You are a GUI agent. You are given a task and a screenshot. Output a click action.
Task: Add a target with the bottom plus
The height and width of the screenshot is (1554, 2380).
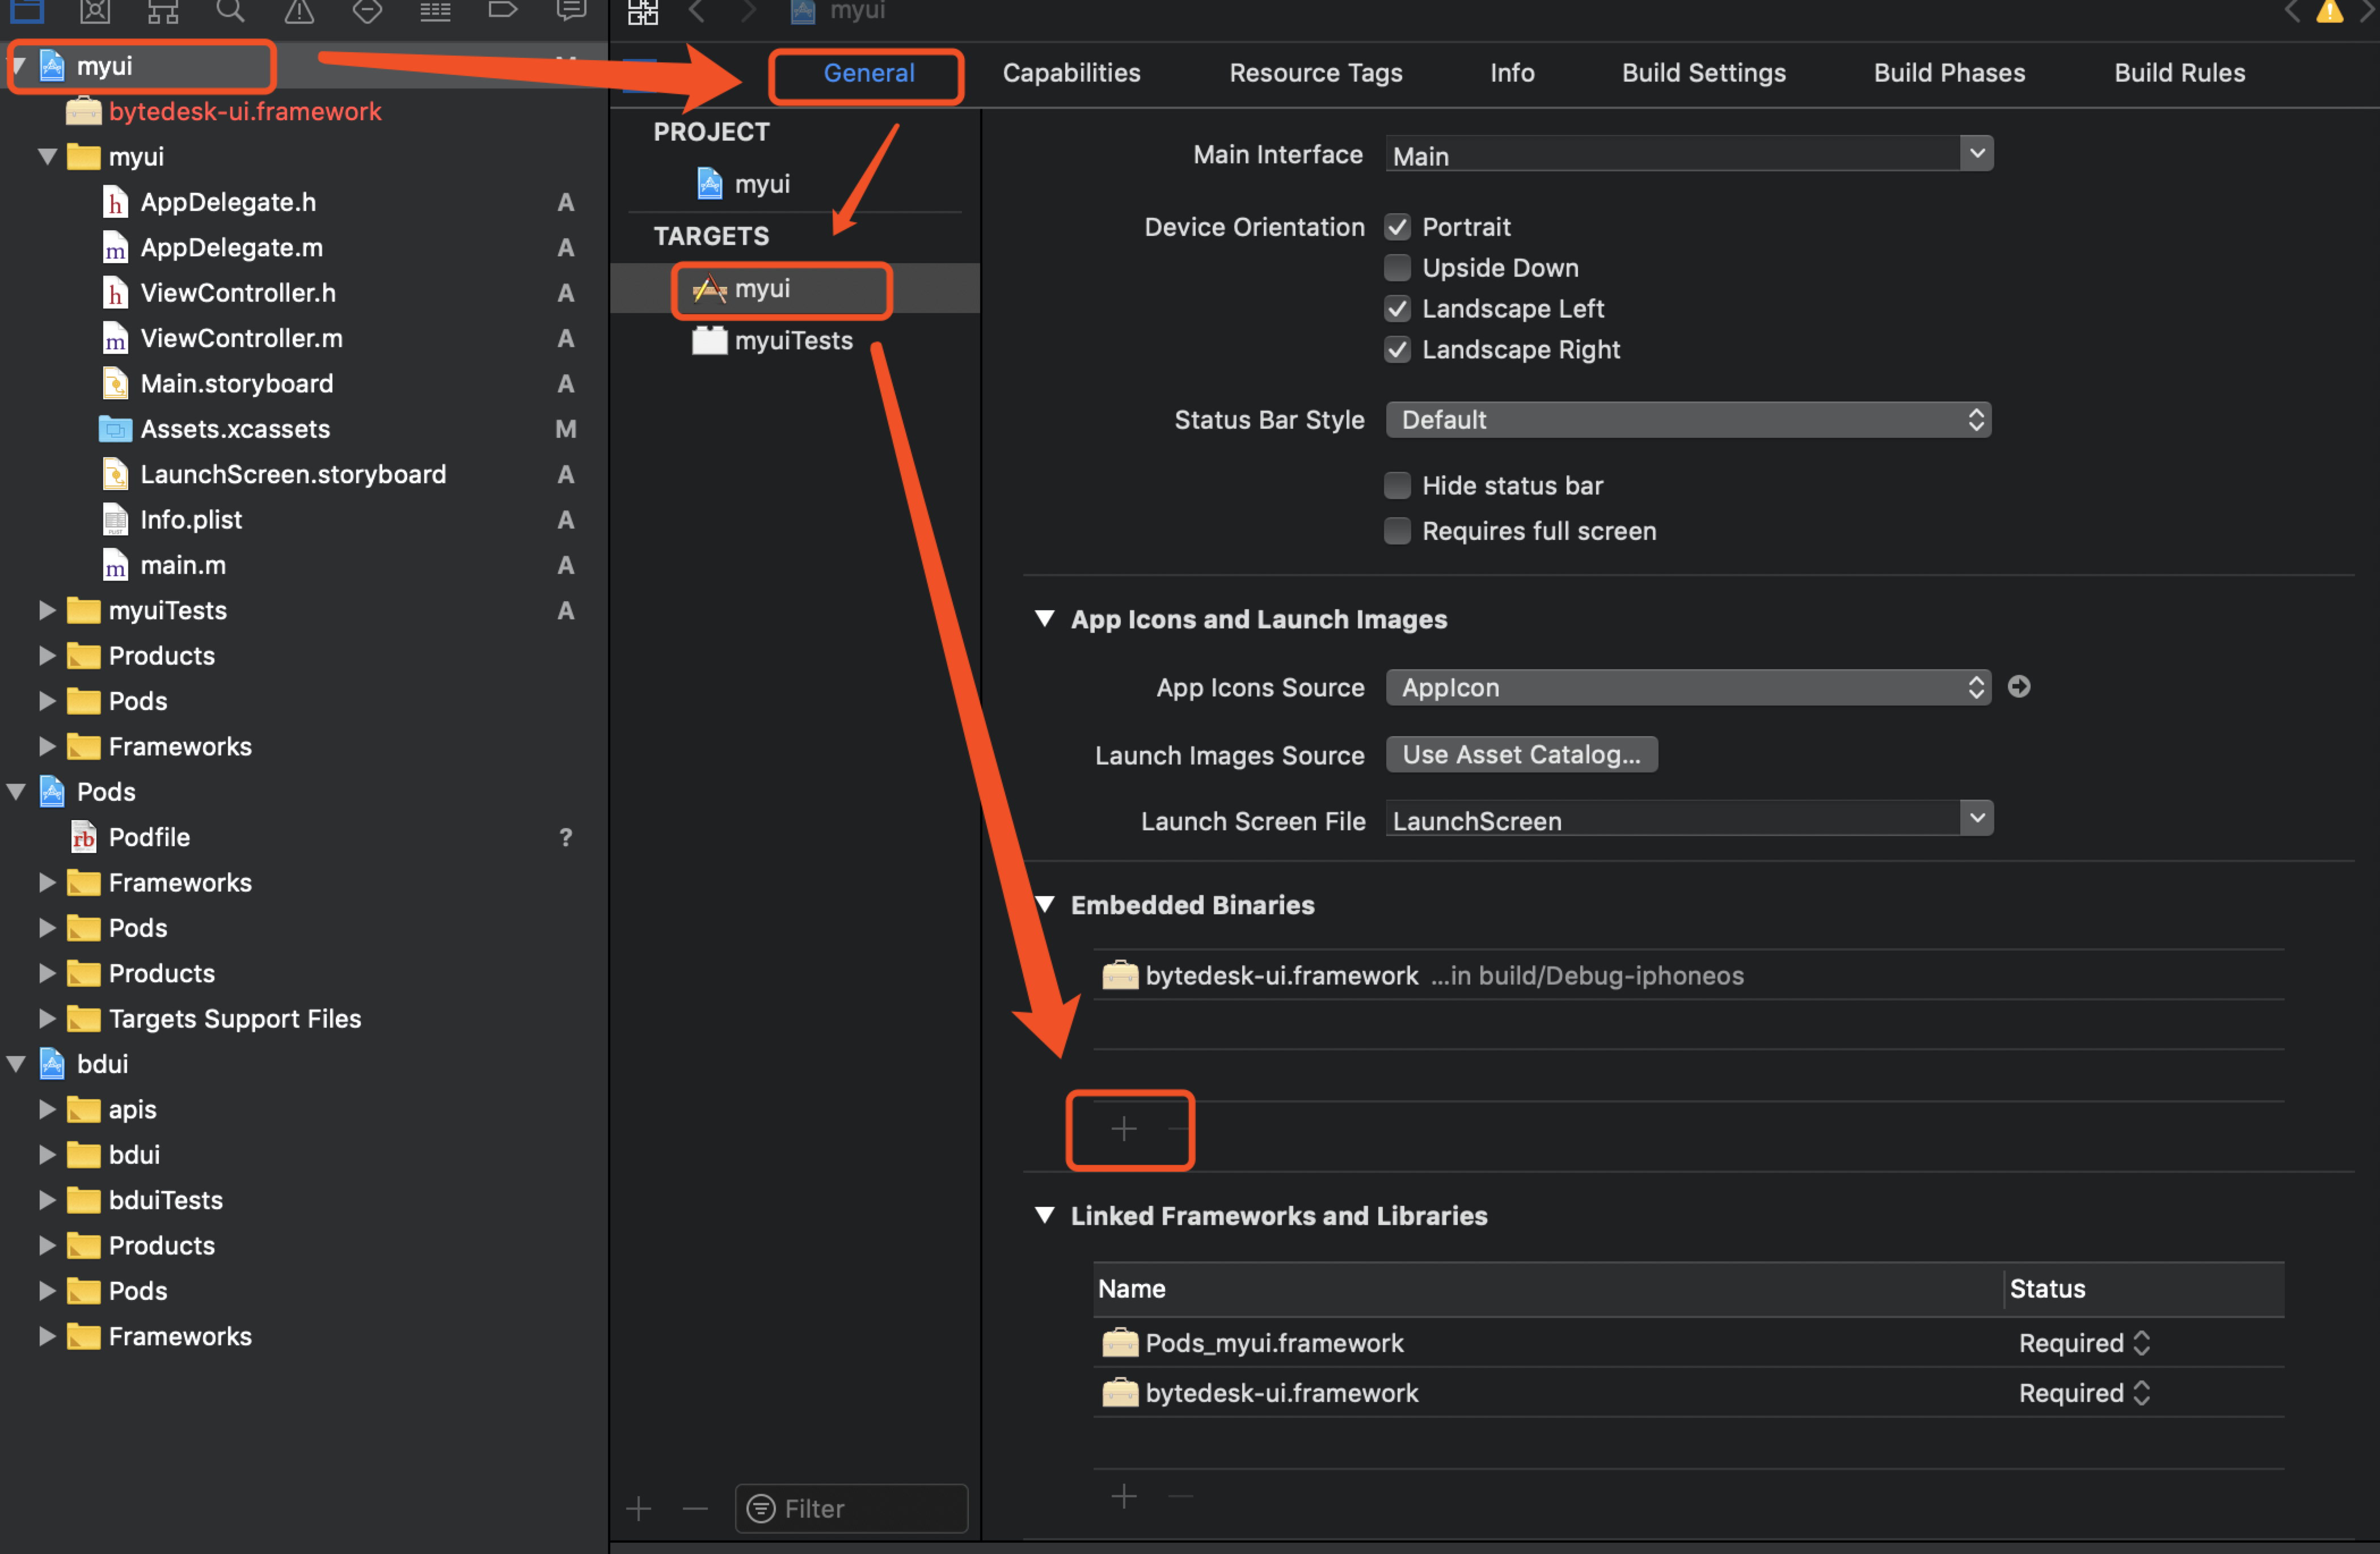tap(639, 1508)
